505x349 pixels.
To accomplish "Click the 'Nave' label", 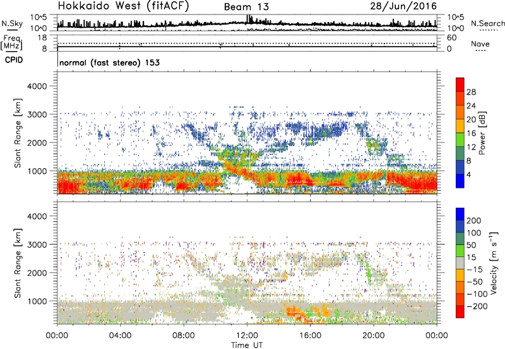I will pyautogui.click(x=480, y=44).
